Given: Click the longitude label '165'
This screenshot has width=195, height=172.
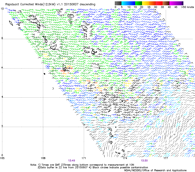Looking at the screenshot, I should coord(2,158).
